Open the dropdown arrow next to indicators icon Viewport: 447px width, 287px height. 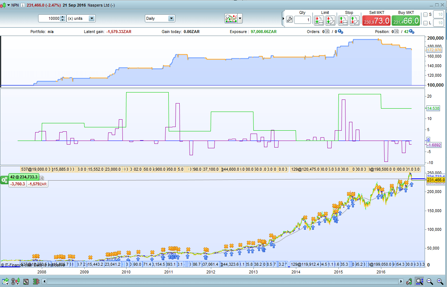coord(240,18)
